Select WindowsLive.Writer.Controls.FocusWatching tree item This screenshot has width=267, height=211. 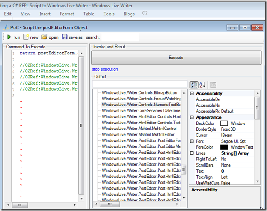(x=141, y=99)
